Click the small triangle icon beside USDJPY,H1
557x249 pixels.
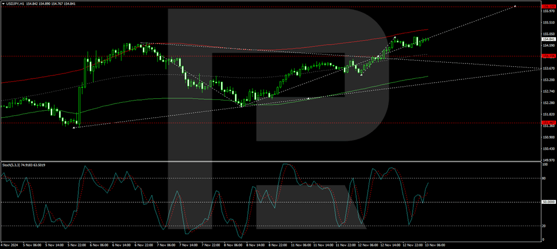click(x=2, y=3)
